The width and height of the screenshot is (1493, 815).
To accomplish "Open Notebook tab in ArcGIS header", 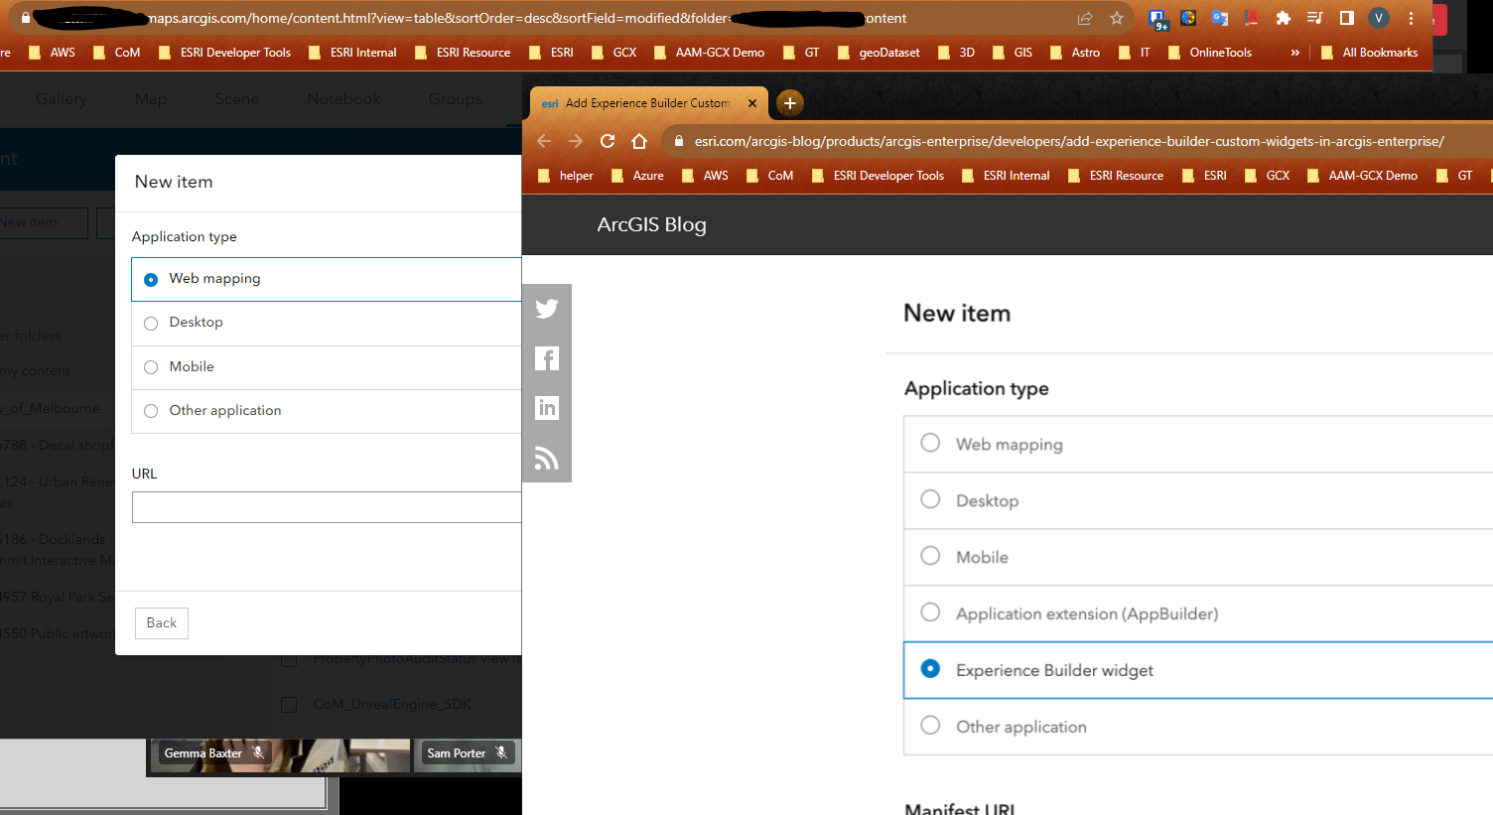I will [343, 99].
